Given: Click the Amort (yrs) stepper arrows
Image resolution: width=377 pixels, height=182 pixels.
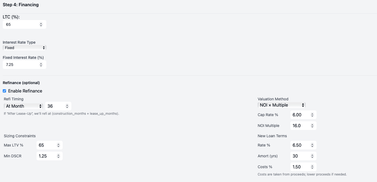Looking at the screenshot, I should [x=312, y=156].
